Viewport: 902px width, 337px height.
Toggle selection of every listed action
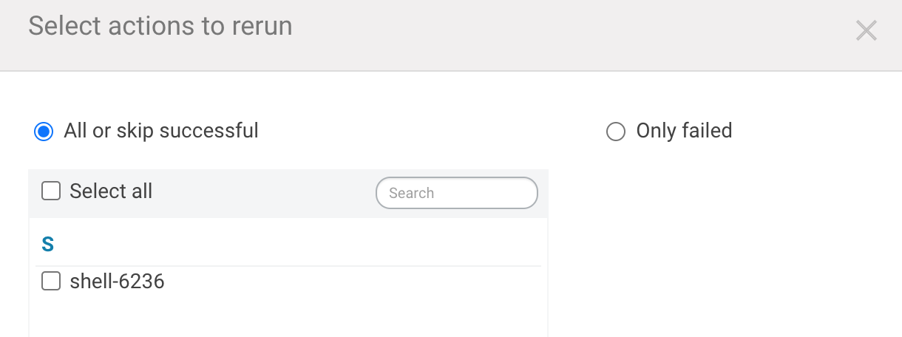(51, 191)
